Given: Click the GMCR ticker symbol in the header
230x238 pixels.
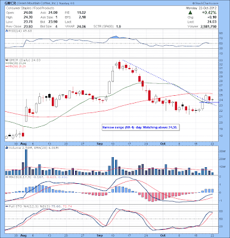Looking at the screenshot, I should coord(10,4).
